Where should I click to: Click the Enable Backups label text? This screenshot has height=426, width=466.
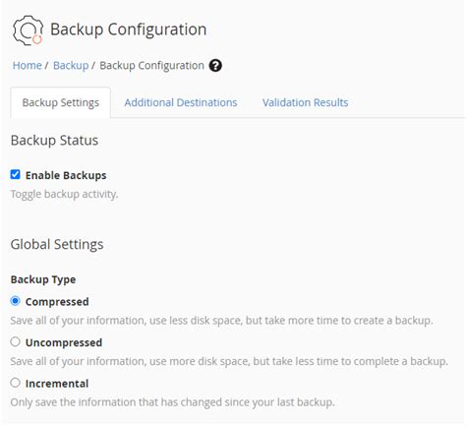click(66, 175)
